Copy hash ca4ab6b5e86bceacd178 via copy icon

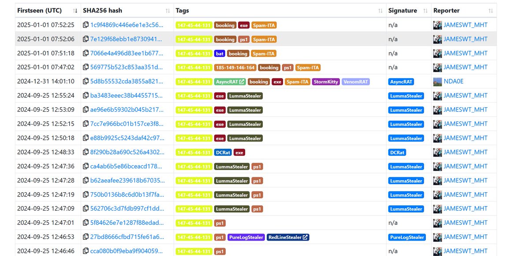point(86,166)
